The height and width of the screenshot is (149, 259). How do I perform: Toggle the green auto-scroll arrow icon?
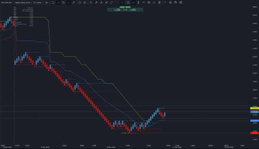click(x=58, y=2)
